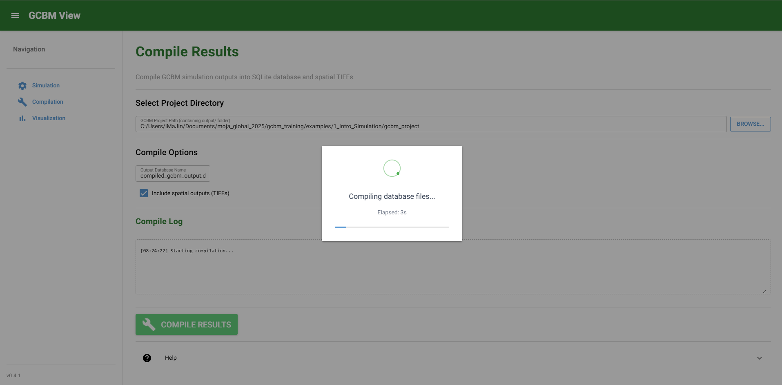The image size is (782, 385).
Task: Open the hamburger navigation menu
Action: pos(15,16)
